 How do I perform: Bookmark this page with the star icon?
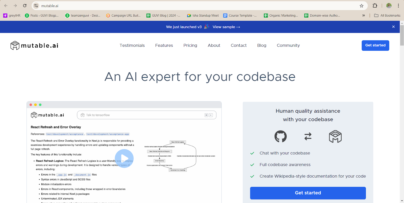(x=362, y=6)
